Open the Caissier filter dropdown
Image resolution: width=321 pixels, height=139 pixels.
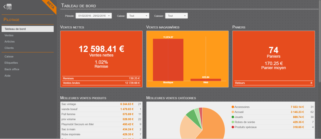pyautogui.click(x=176, y=16)
